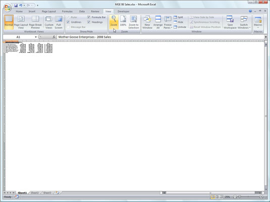Select Page Layout view in status bar
The image size is (270, 202).
pyautogui.click(x=217, y=197)
